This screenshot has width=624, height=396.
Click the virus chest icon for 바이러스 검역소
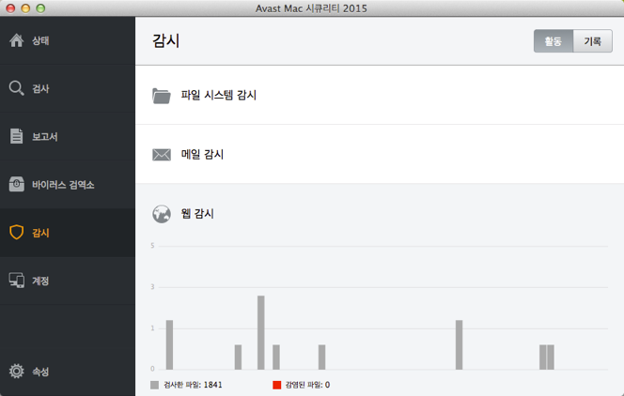pos(16,184)
